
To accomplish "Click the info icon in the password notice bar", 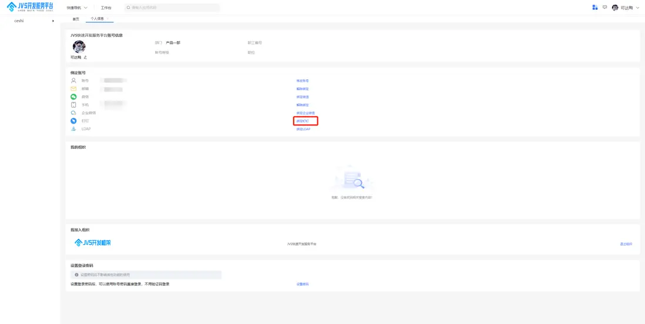I will 76,275.
